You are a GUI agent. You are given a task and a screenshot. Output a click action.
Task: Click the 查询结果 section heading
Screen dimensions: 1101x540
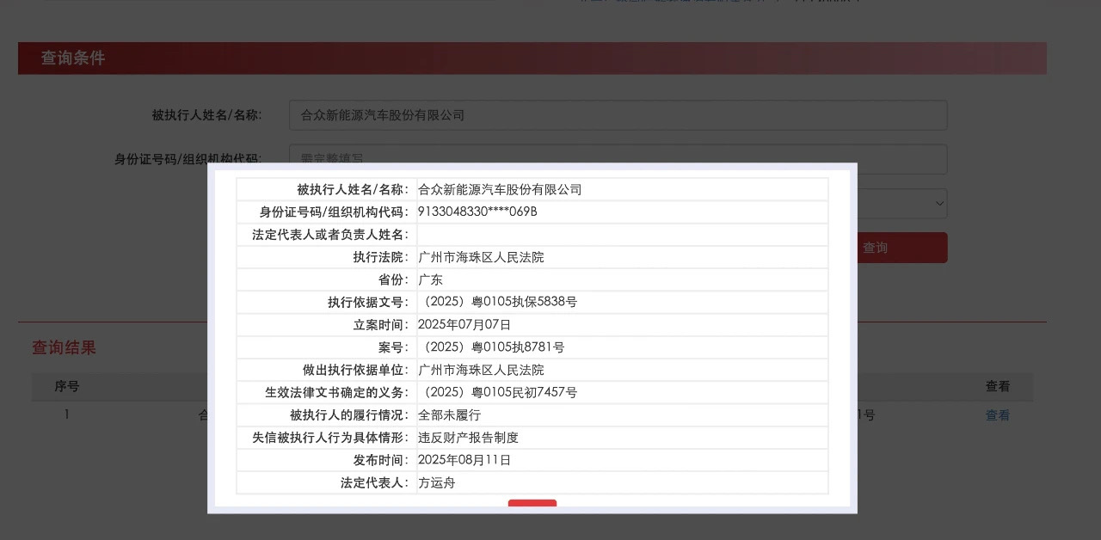click(65, 347)
